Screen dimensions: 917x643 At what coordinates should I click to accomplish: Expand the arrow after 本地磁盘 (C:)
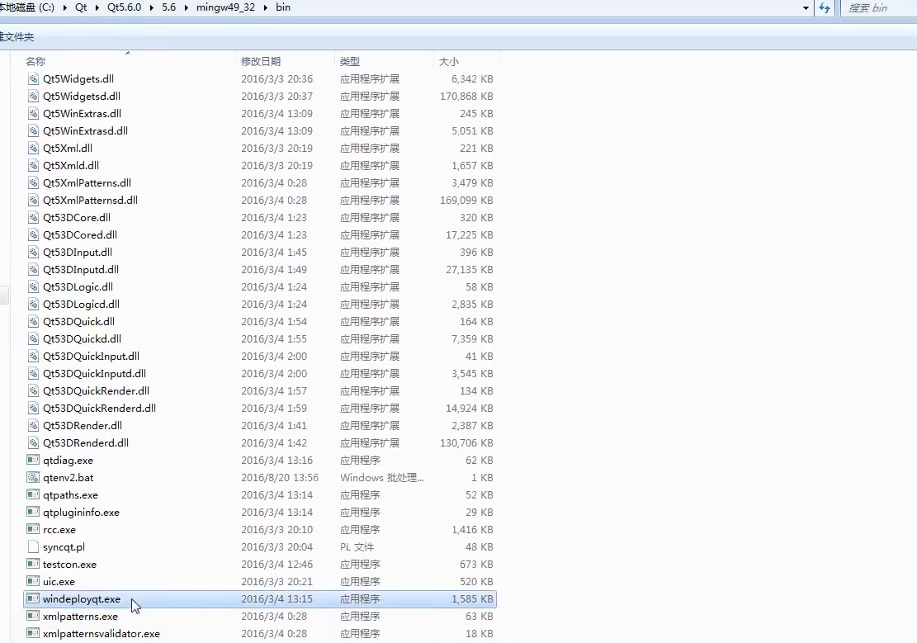(64, 8)
